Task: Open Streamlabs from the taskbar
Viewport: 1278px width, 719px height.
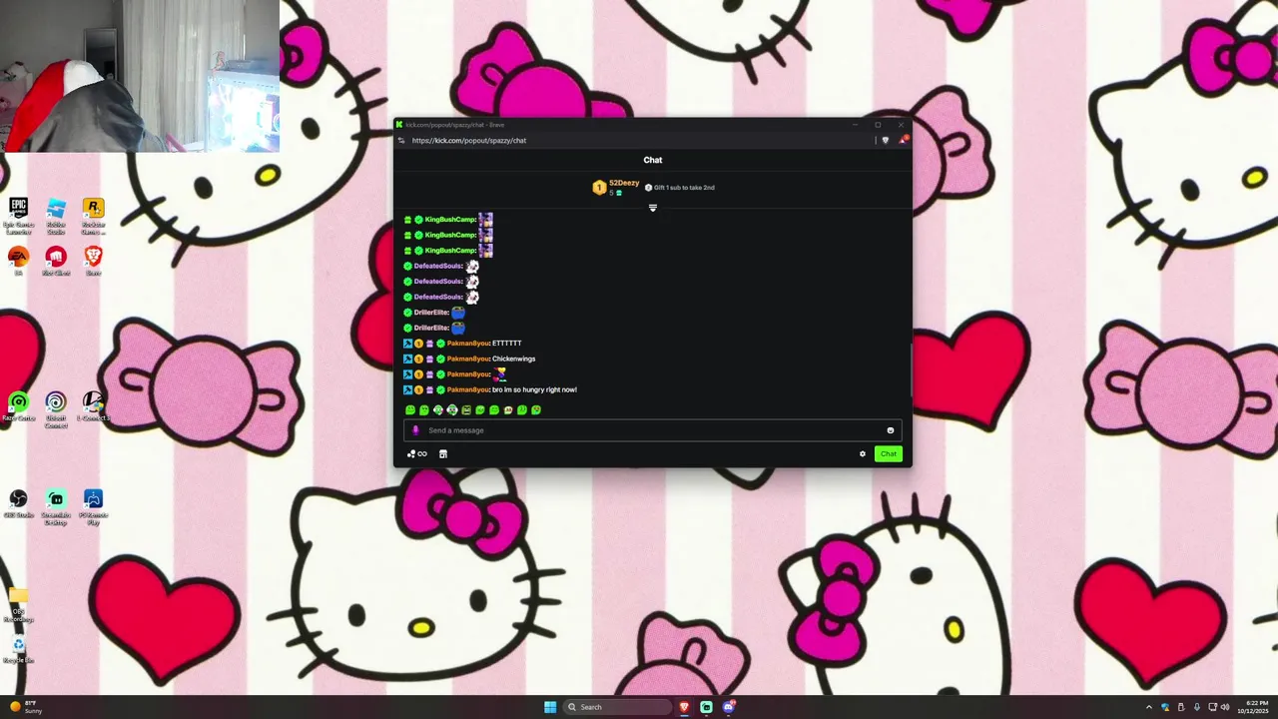Action: coord(706,707)
